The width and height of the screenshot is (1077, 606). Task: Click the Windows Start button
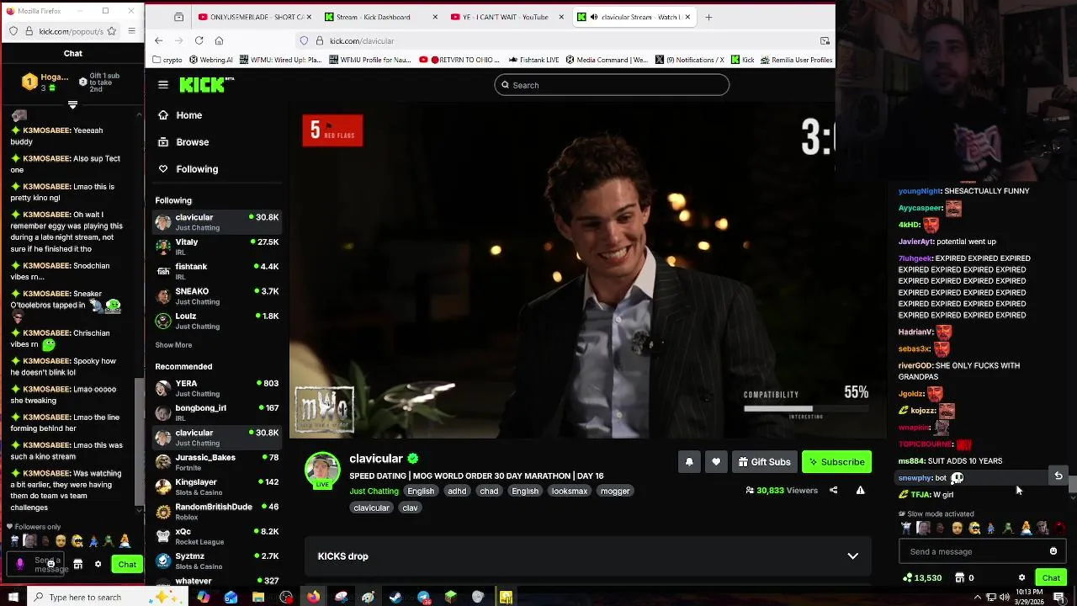[13, 598]
